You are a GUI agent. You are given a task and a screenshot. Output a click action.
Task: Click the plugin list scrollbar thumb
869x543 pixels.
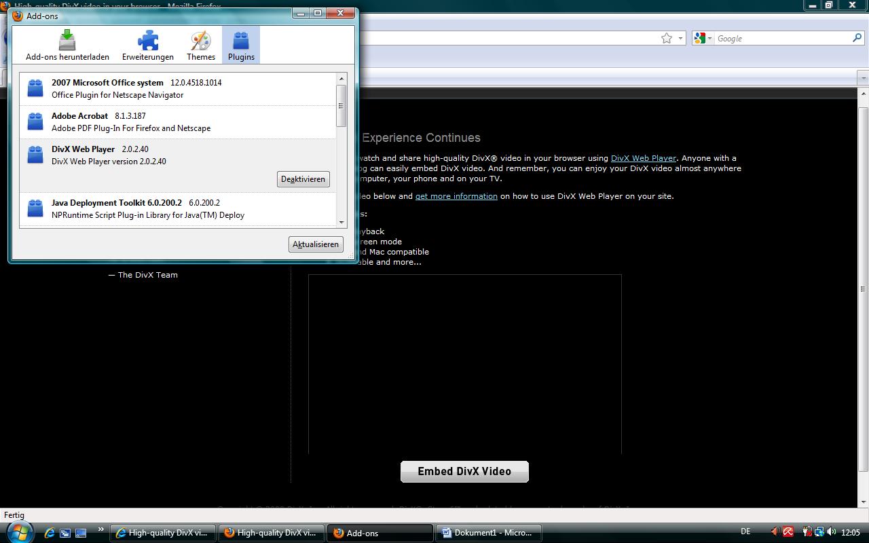341,106
